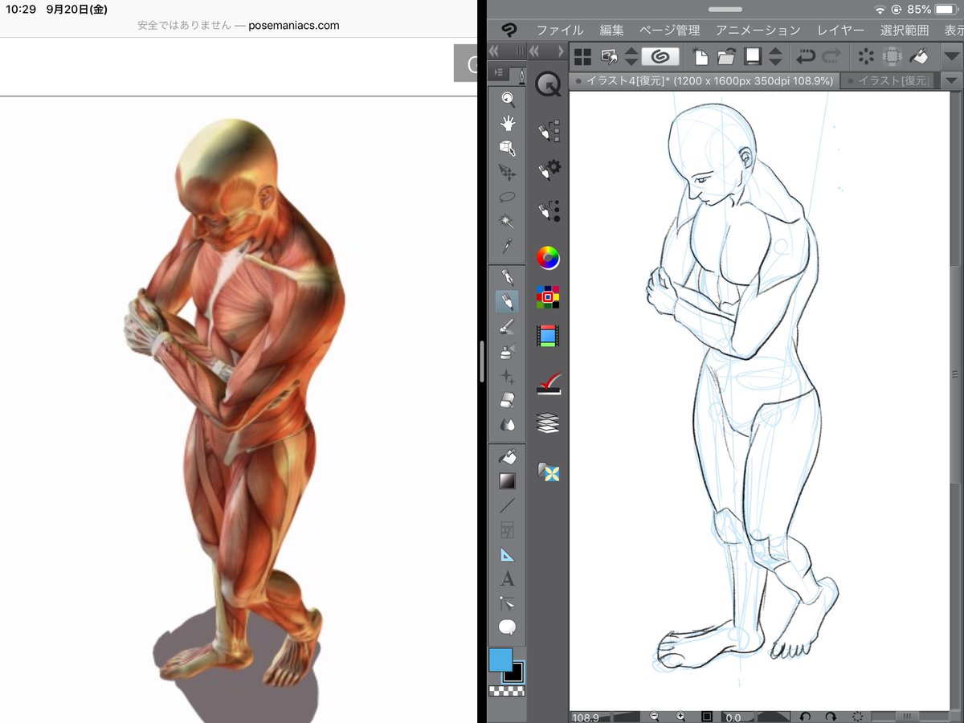Open a file with the folder icon
964x723 pixels.
pyautogui.click(x=726, y=57)
